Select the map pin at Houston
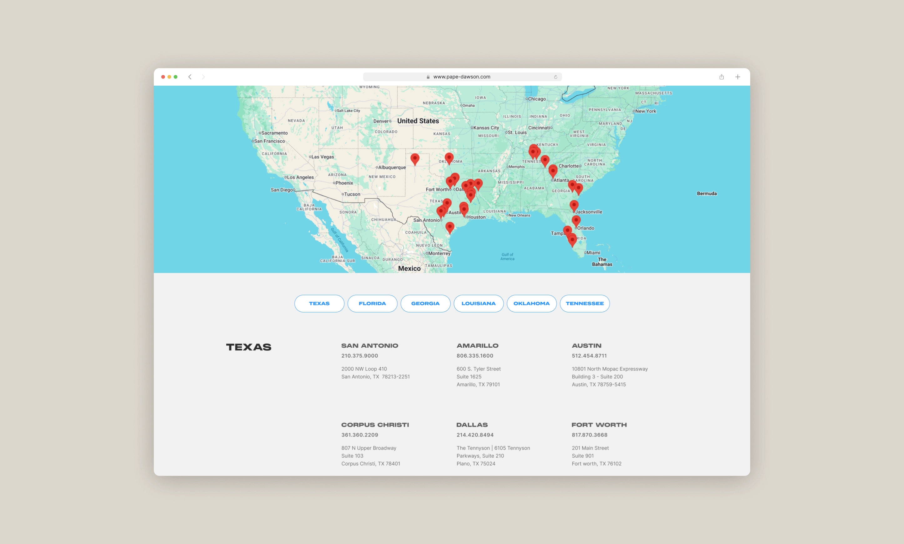The image size is (904, 544). pos(464,210)
